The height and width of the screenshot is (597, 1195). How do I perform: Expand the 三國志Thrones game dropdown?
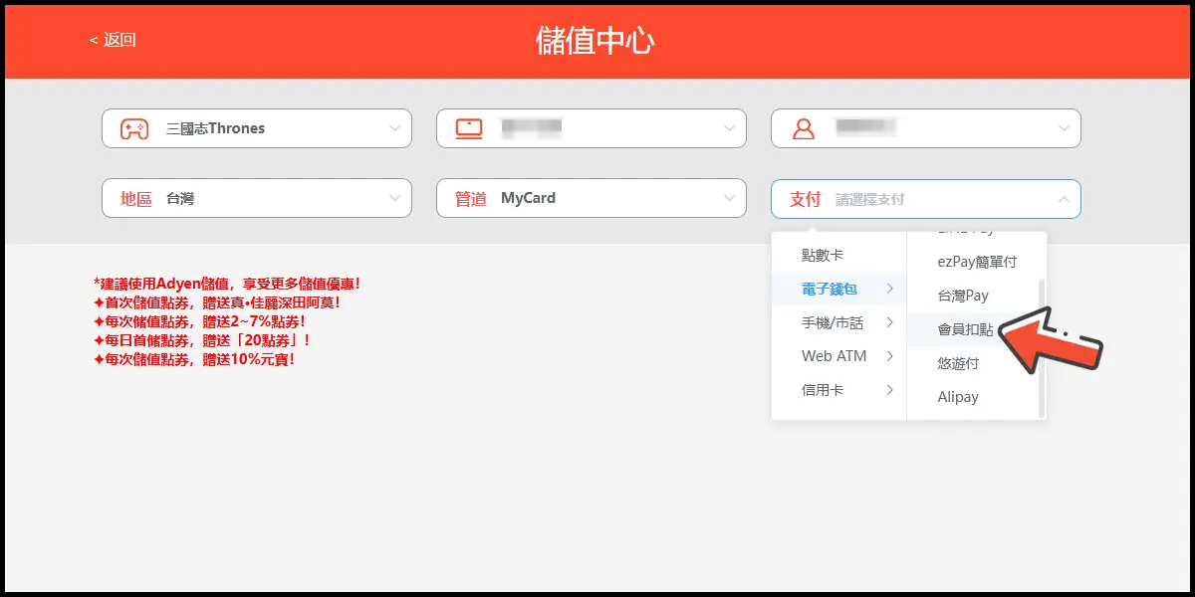pyautogui.click(x=394, y=128)
